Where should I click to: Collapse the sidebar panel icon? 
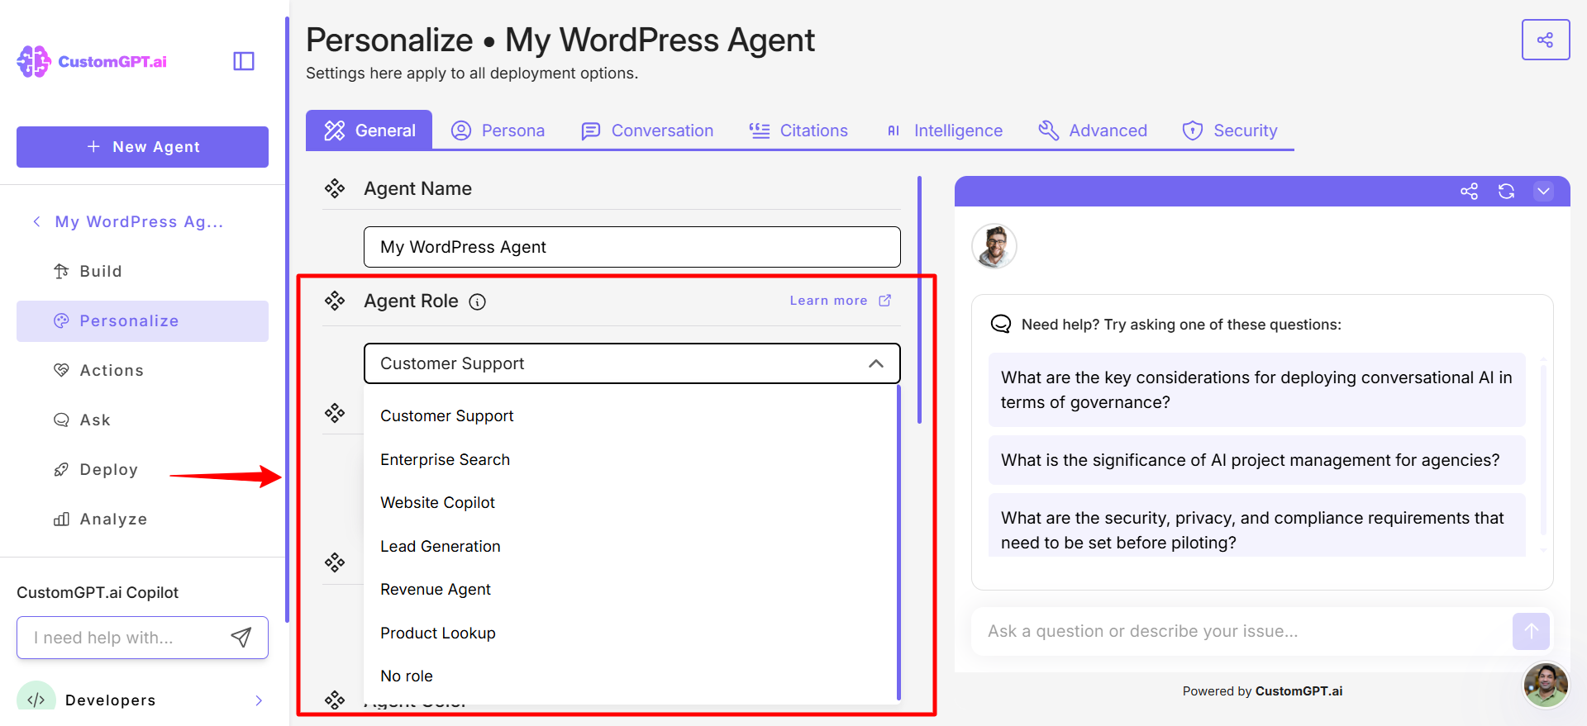244,61
